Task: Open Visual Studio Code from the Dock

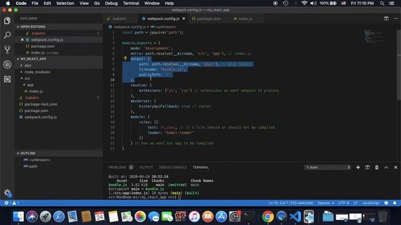Action: (x=295, y=217)
